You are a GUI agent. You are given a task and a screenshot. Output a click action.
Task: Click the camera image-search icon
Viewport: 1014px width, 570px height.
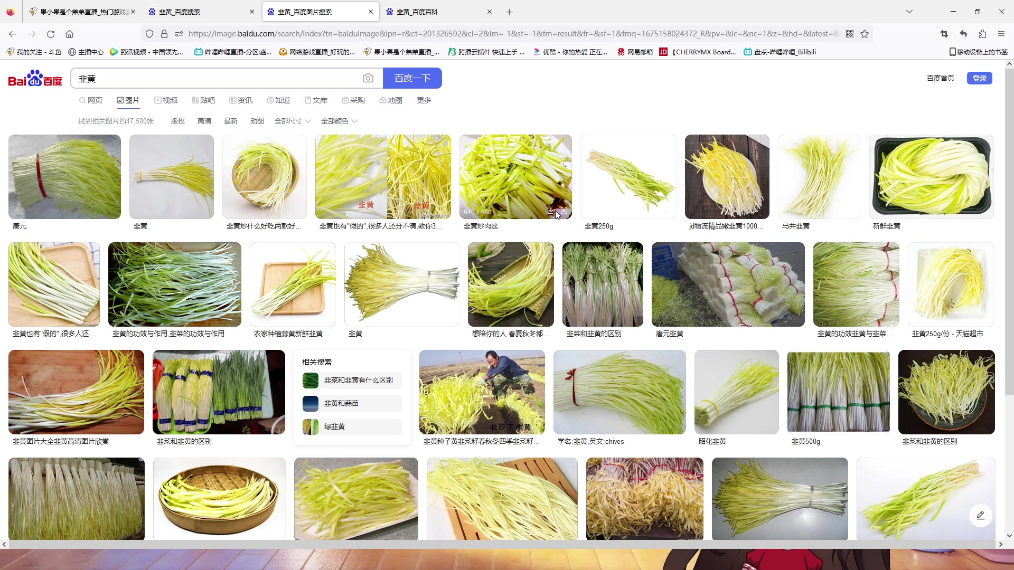(x=368, y=79)
